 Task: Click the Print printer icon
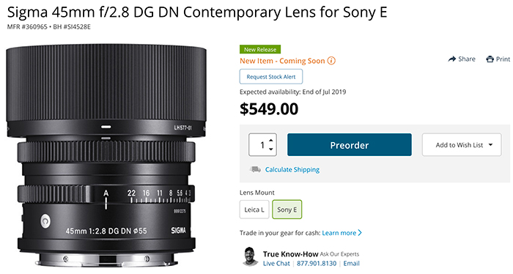pos(490,59)
